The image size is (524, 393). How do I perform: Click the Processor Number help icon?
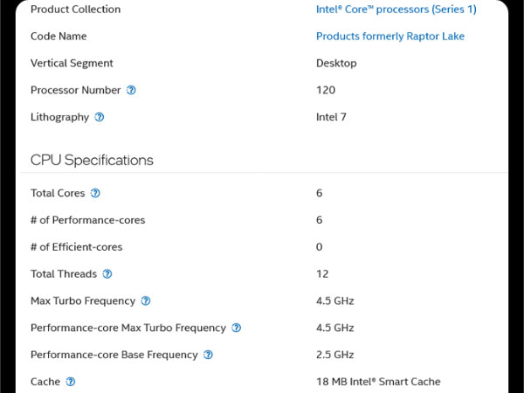(131, 90)
